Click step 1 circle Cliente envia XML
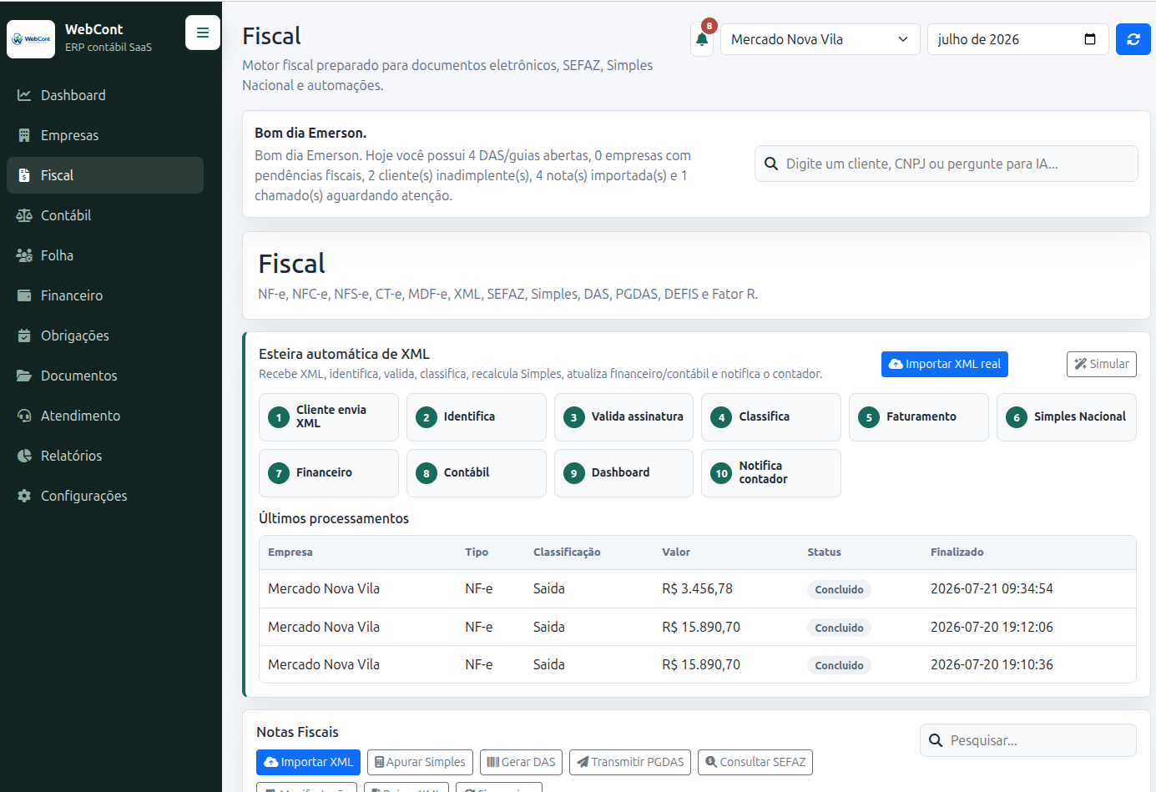This screenshot has height=792, width=1156. pos(279,417)
